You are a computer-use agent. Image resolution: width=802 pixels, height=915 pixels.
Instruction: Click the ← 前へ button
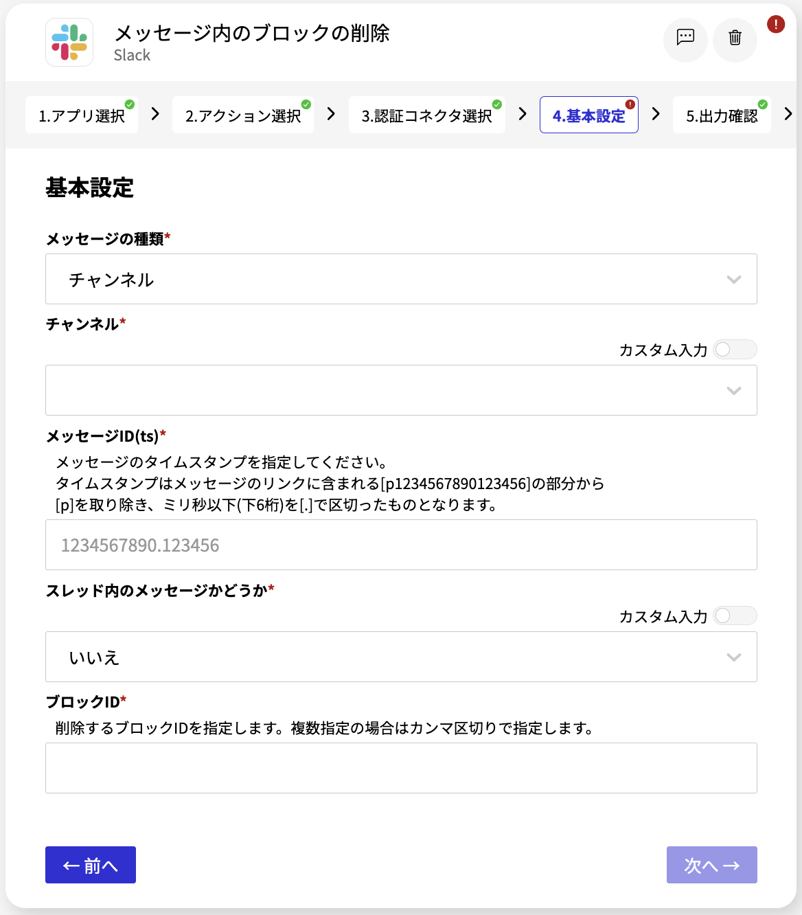point(91,865)
